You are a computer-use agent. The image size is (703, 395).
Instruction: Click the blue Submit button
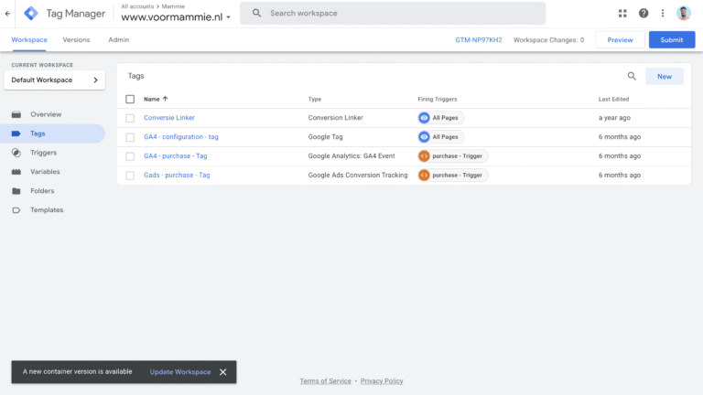[x=671, y=40]
